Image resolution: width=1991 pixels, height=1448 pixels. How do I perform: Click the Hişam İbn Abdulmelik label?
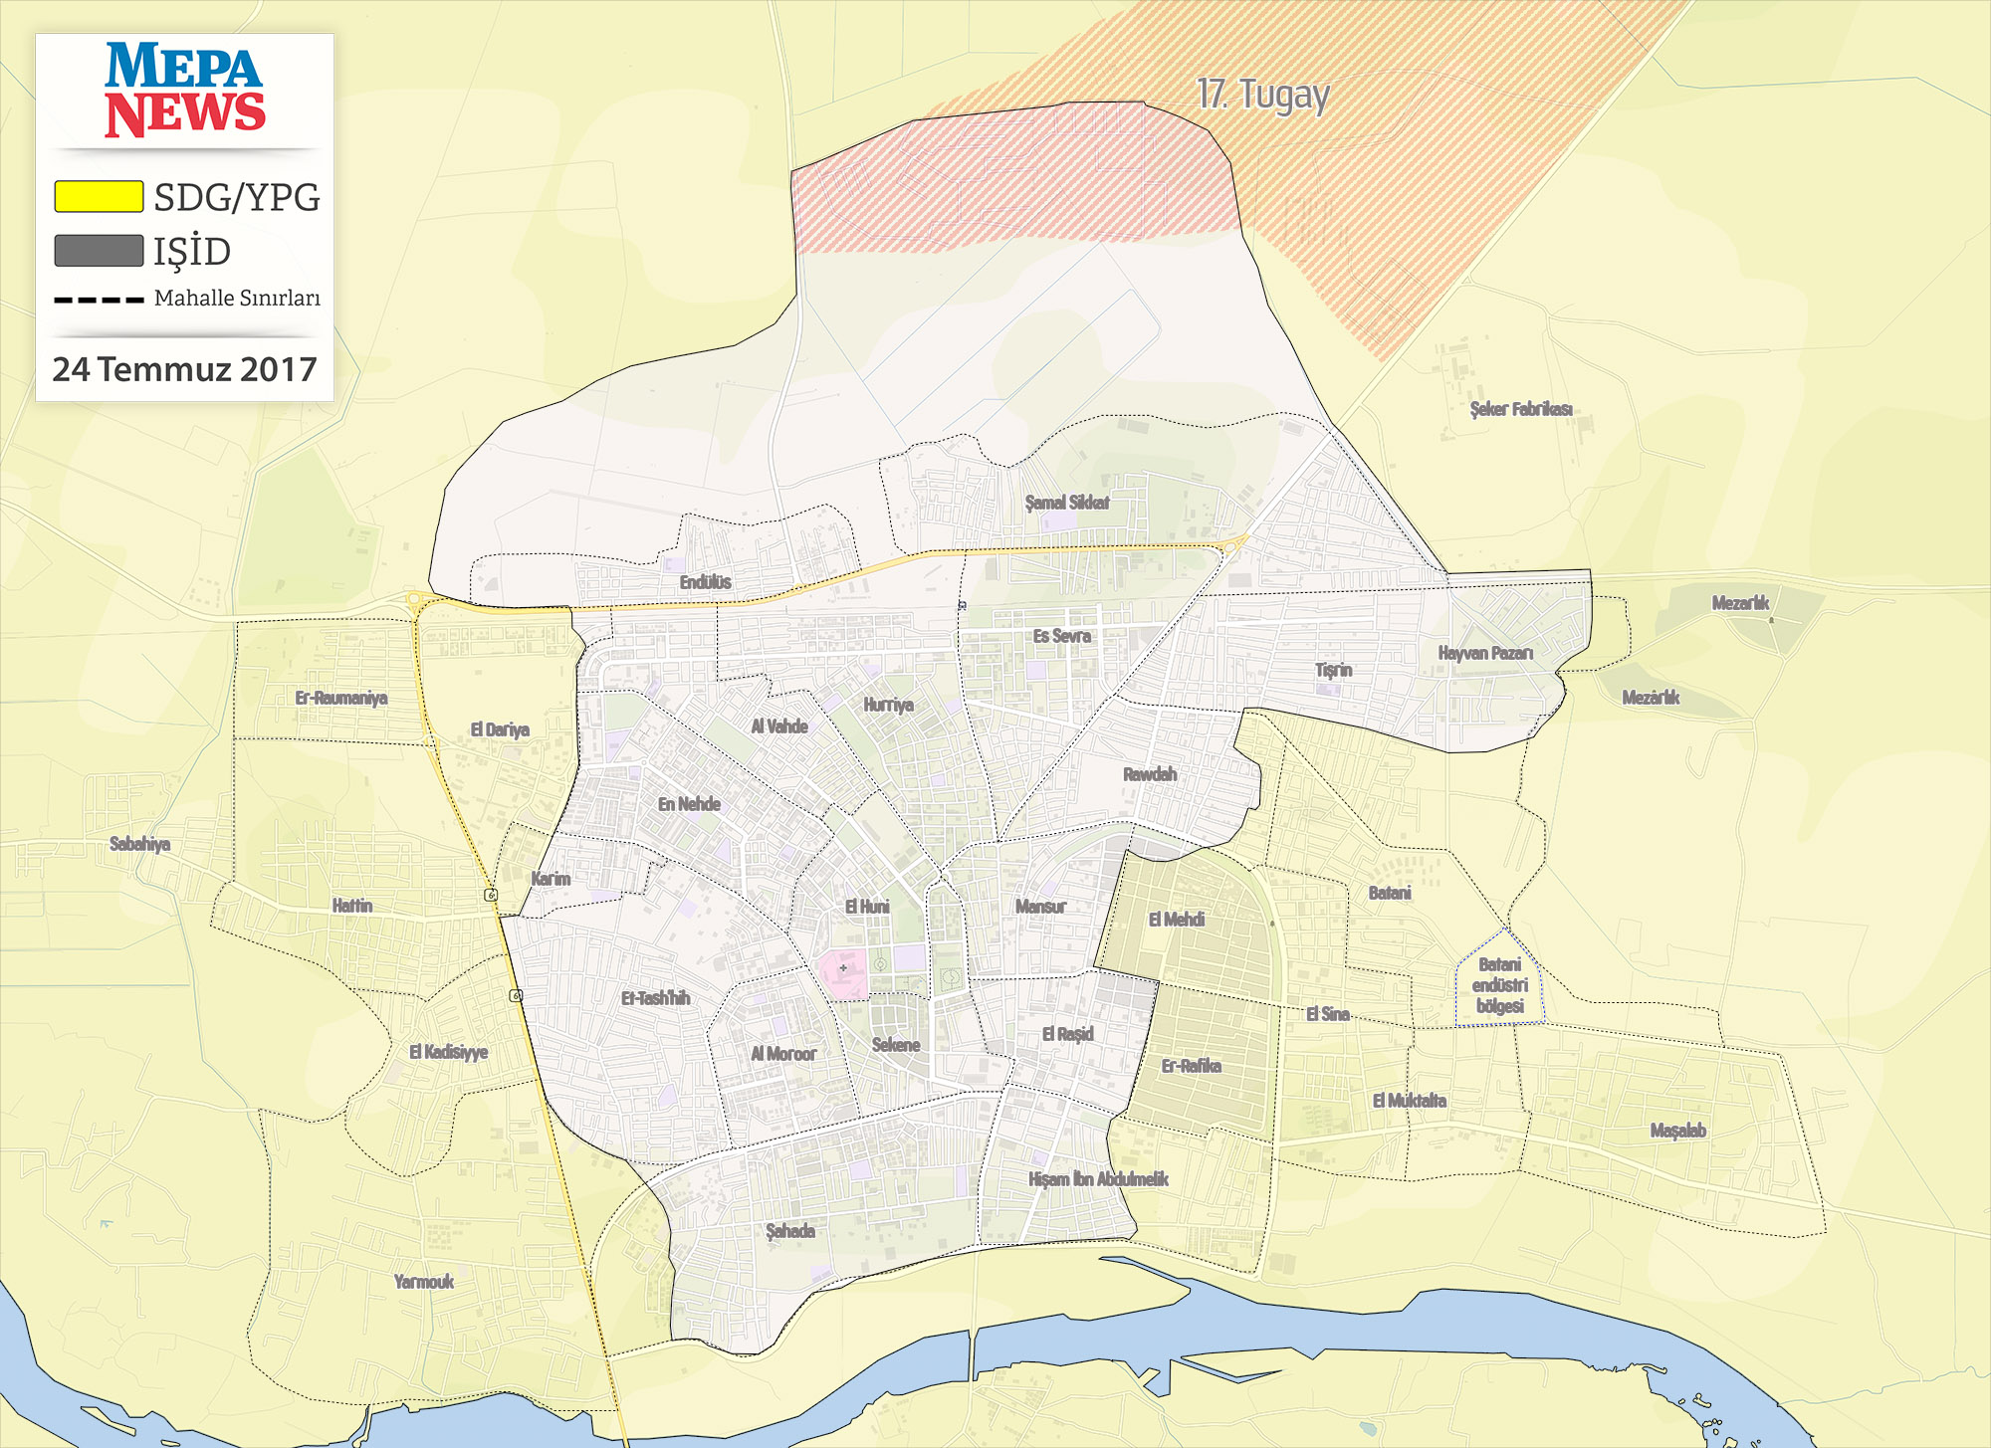pos(1098,1179)
